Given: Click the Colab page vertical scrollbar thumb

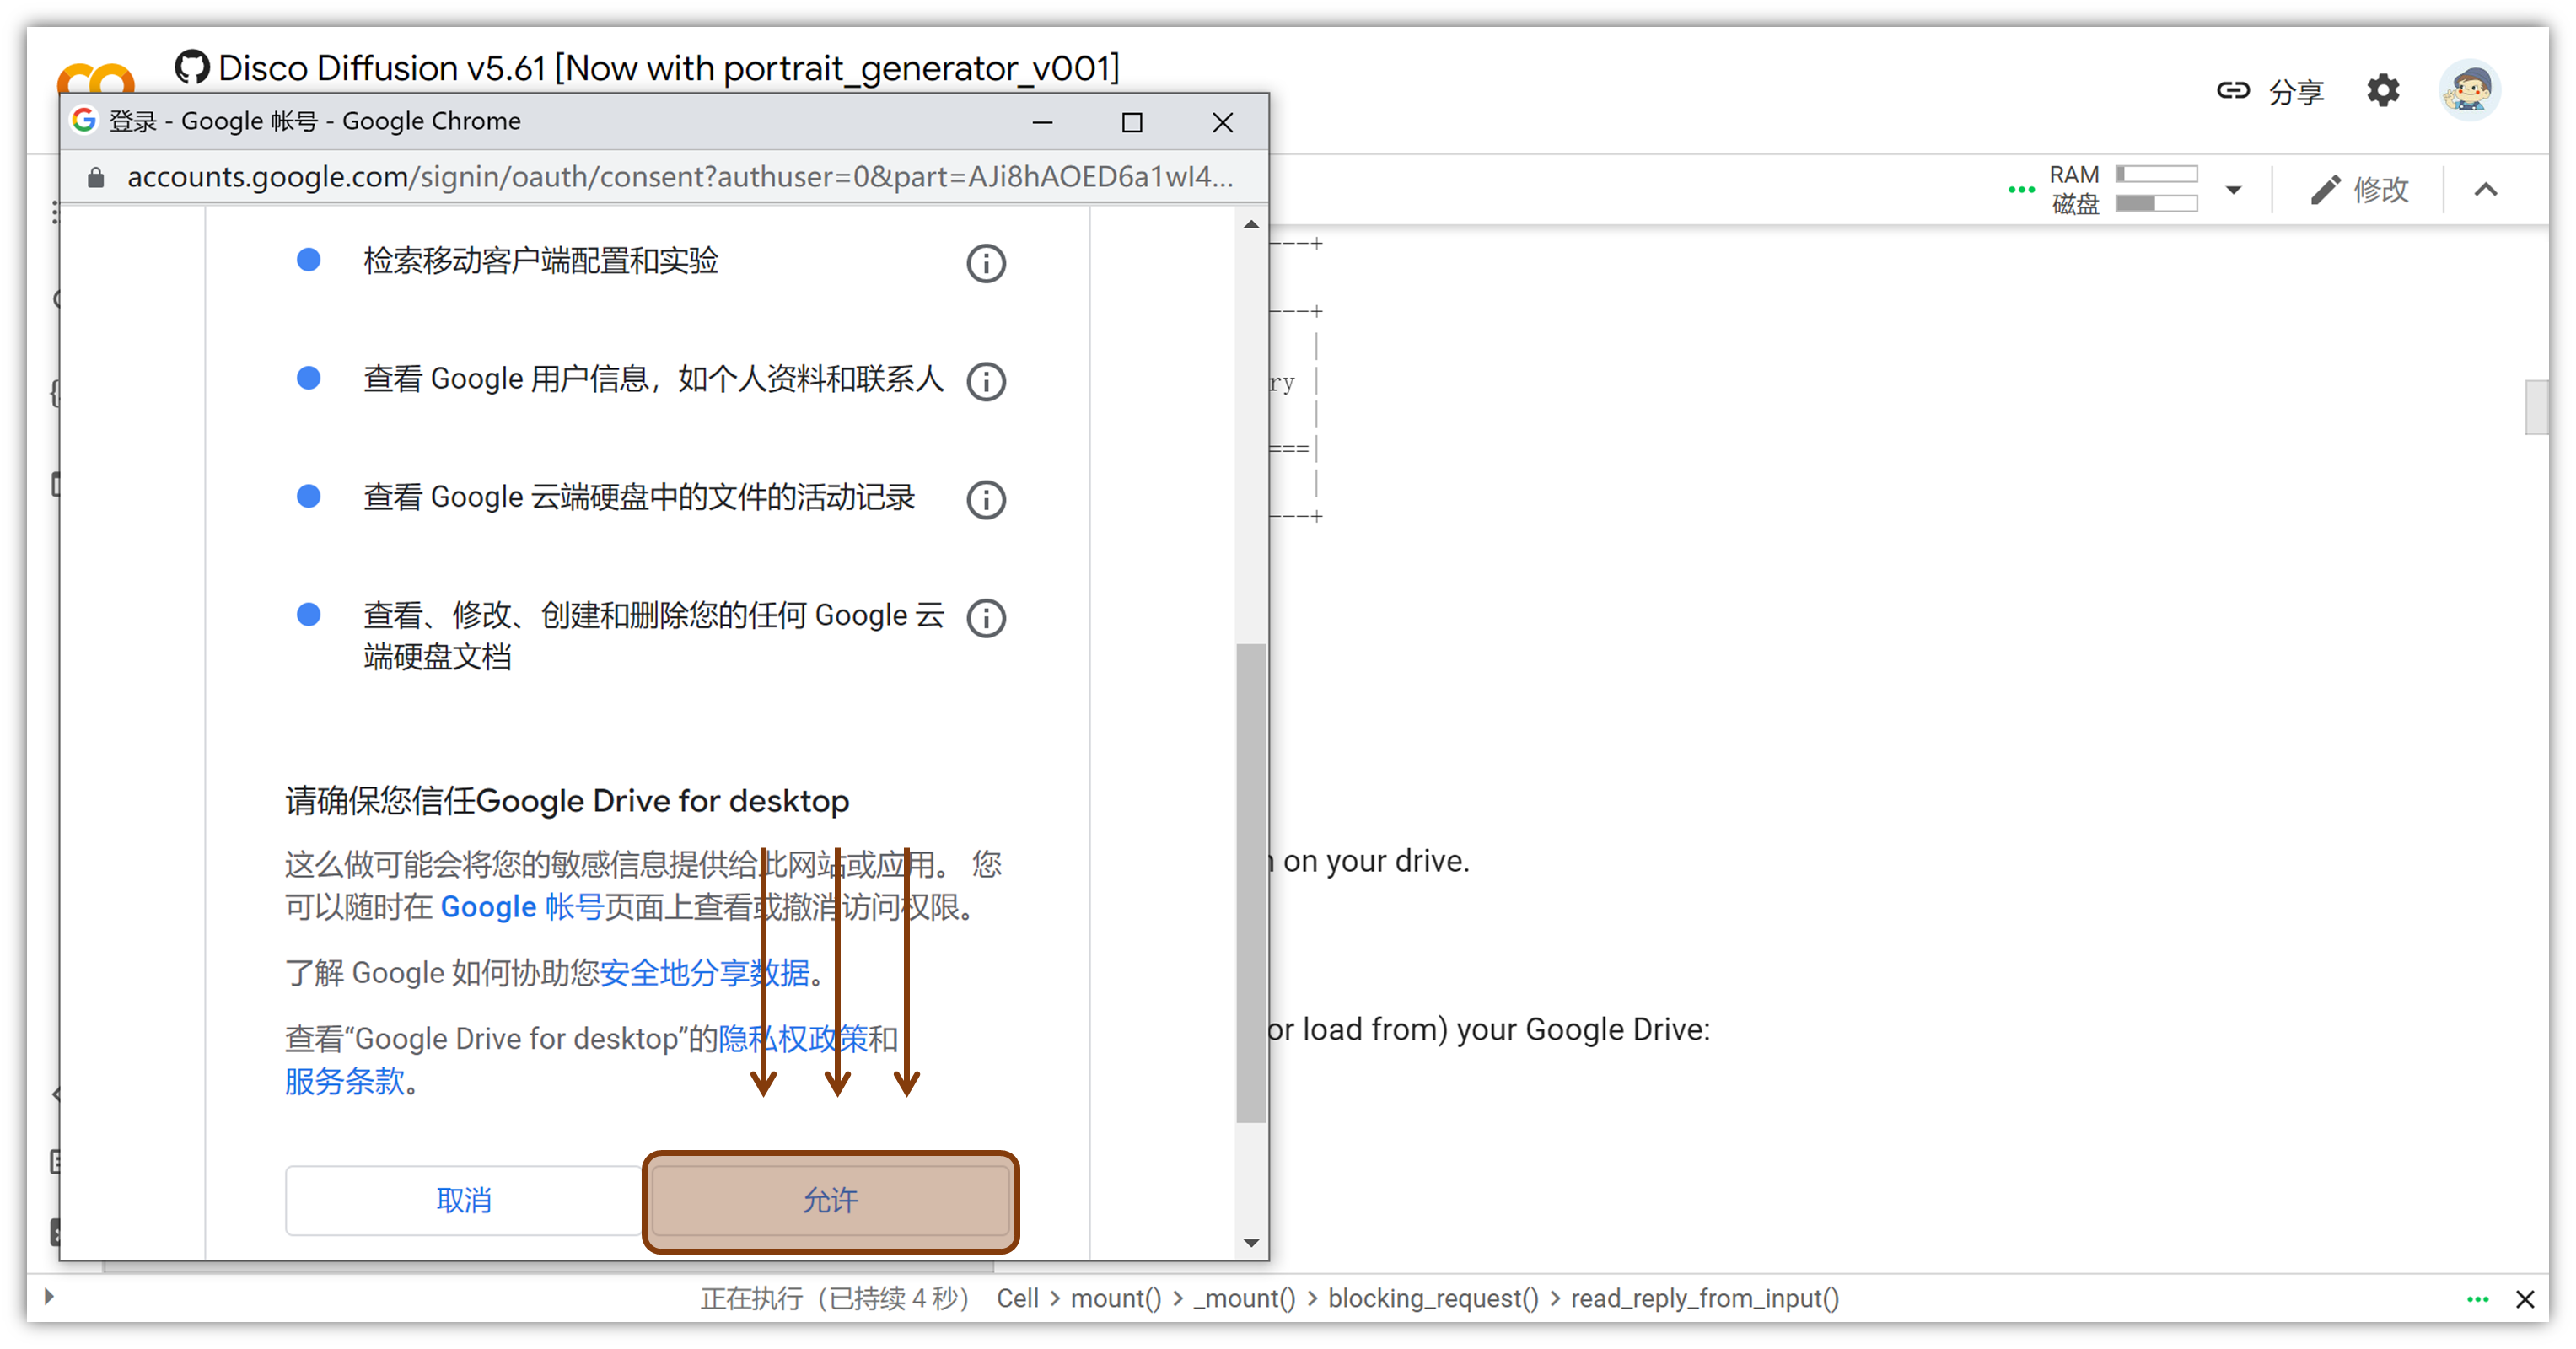Looking at the screenshot, I should click(x=2536, y=407).
